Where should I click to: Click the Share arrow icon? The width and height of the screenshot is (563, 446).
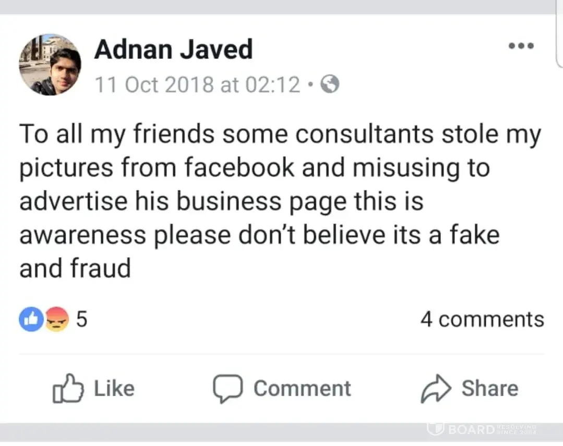[x=435, y=389]
